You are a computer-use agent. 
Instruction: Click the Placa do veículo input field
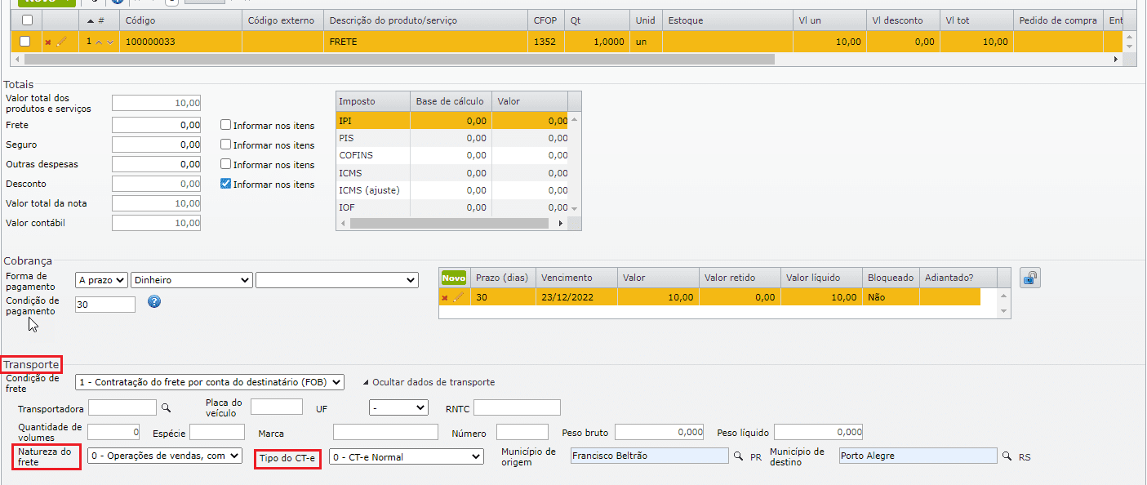coord(276,407)
